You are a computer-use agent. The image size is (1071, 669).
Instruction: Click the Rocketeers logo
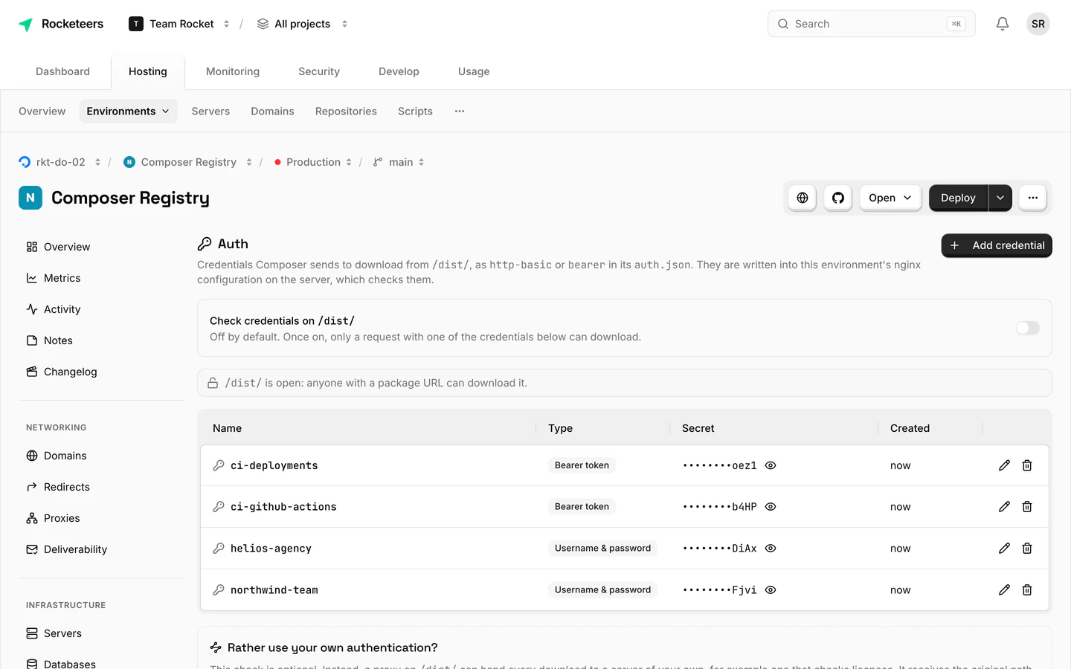61,24
